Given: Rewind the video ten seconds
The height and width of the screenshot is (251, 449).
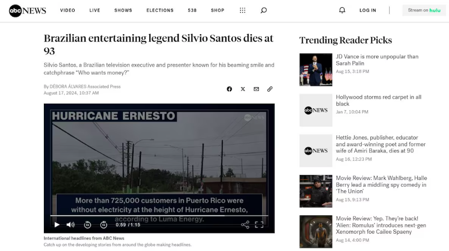Looking at the screenshot, I should click(x=88, y=225).
